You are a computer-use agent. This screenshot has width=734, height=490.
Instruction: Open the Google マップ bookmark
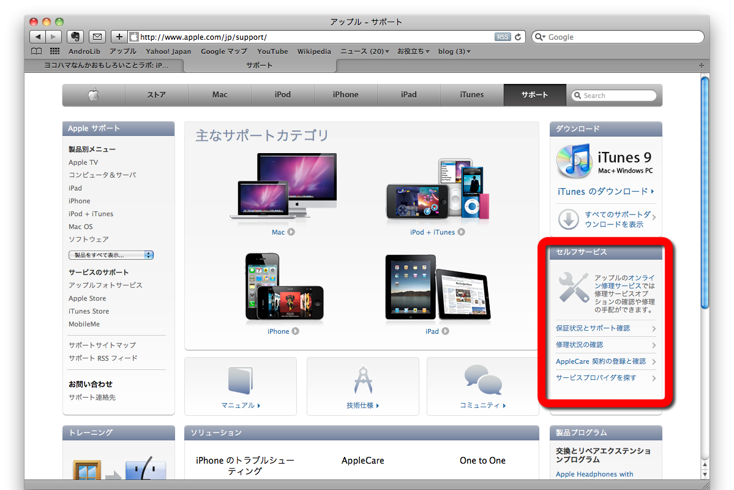224,51
